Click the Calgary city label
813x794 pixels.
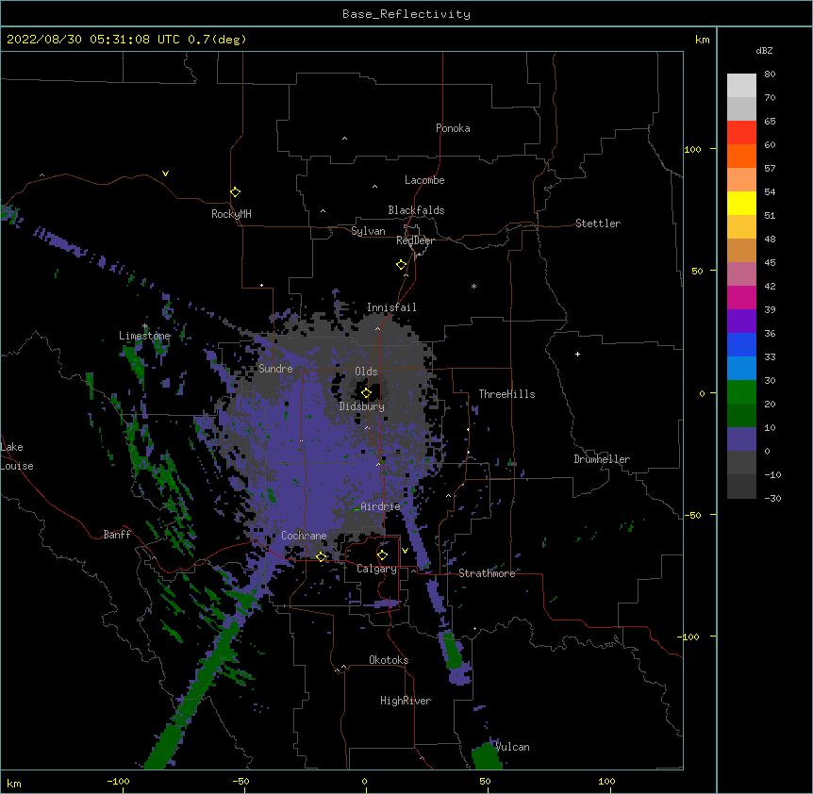tap(376, 569)
